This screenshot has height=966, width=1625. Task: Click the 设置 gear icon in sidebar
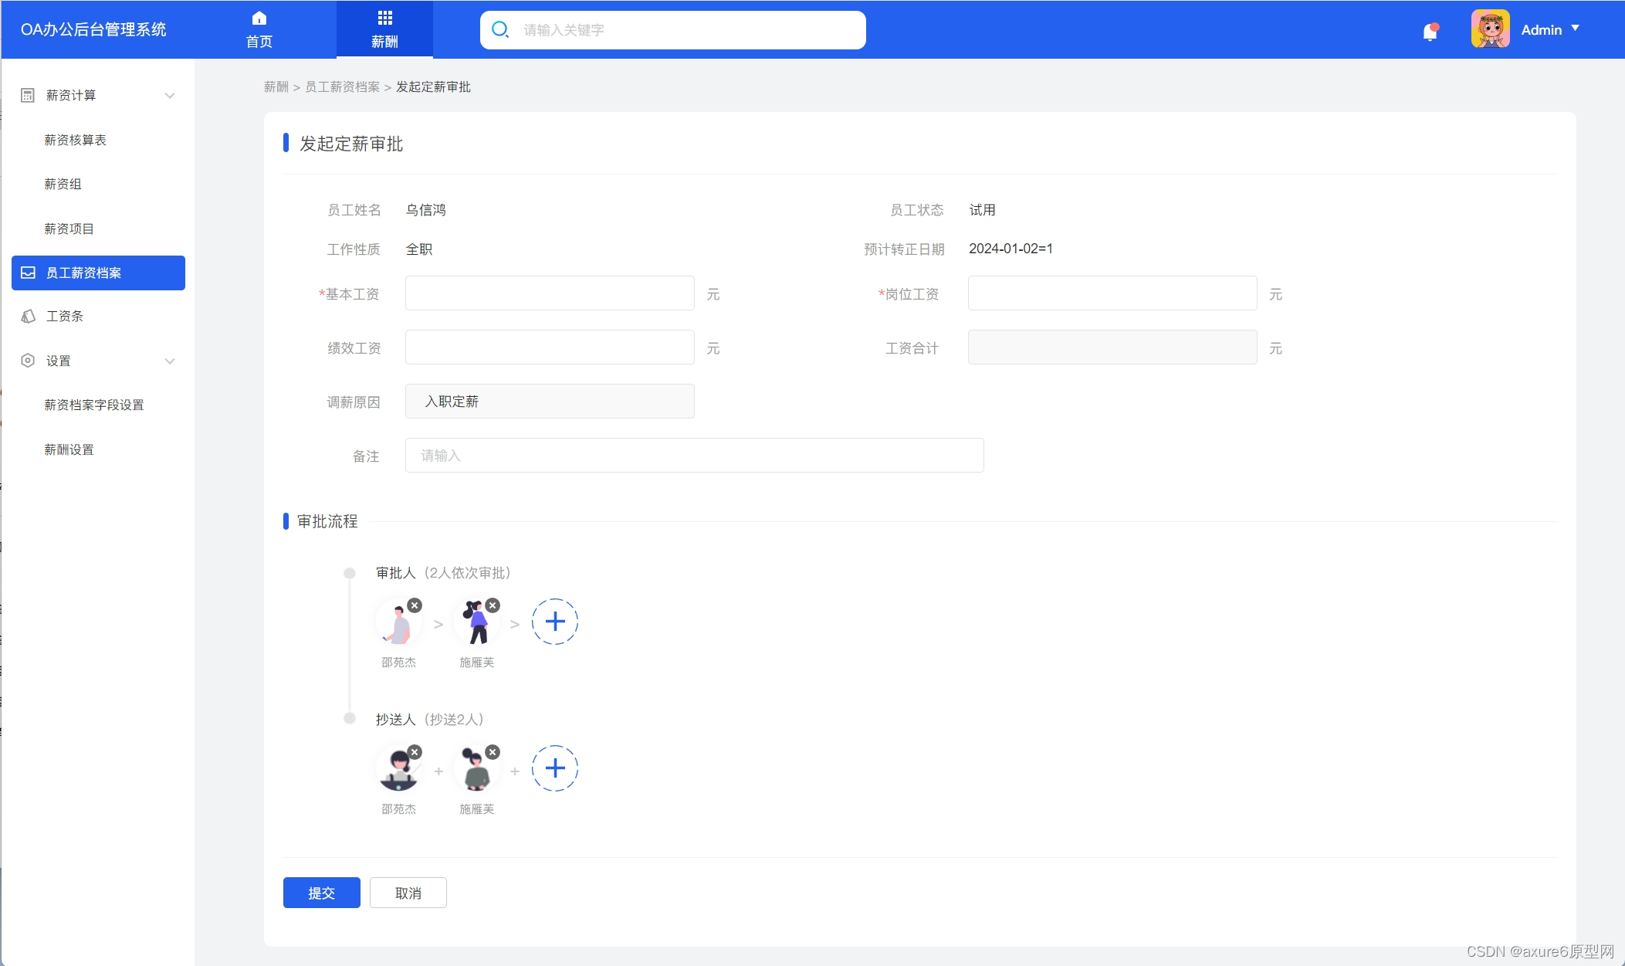coord(26,360)
